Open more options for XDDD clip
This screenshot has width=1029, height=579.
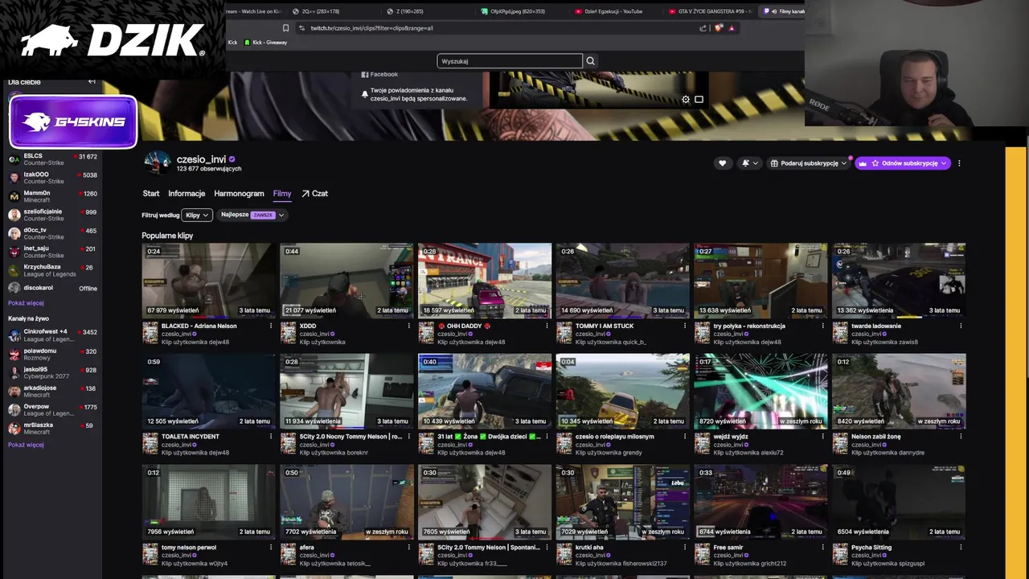[408, 326]
